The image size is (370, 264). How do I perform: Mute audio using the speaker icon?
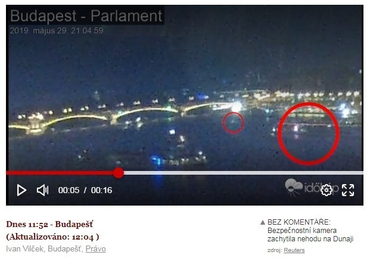(43, 190)
